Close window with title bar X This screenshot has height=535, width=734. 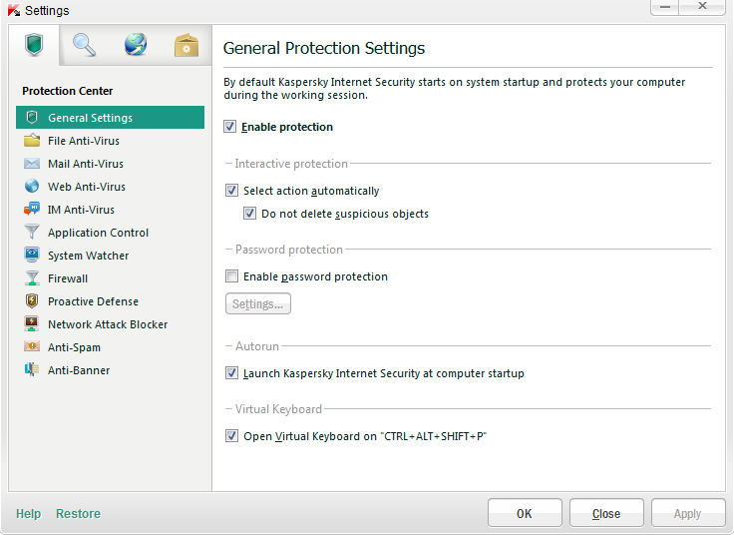point(702,7)
